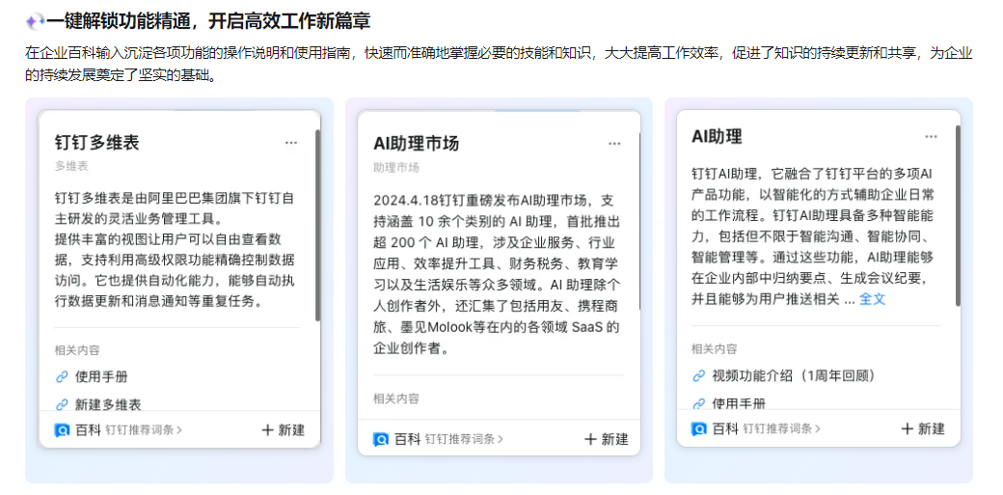The height and width of the screenshot is (495, 1003).
Task: Expand 钉钉推荐词条 in 钉钉多维表 card
Action: pyautogui.click(x=144, y=430)
